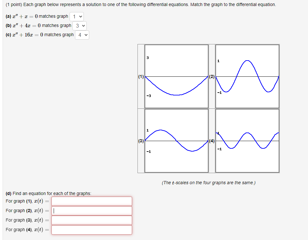Click the label x'' + 16x = 0
This screenshot has width=308, height=240.
28,35
